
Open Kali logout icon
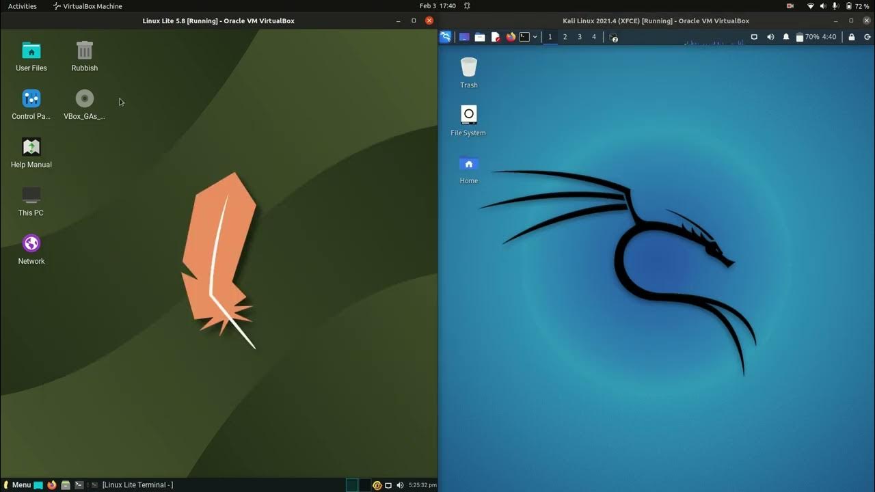tap(867, 37)
